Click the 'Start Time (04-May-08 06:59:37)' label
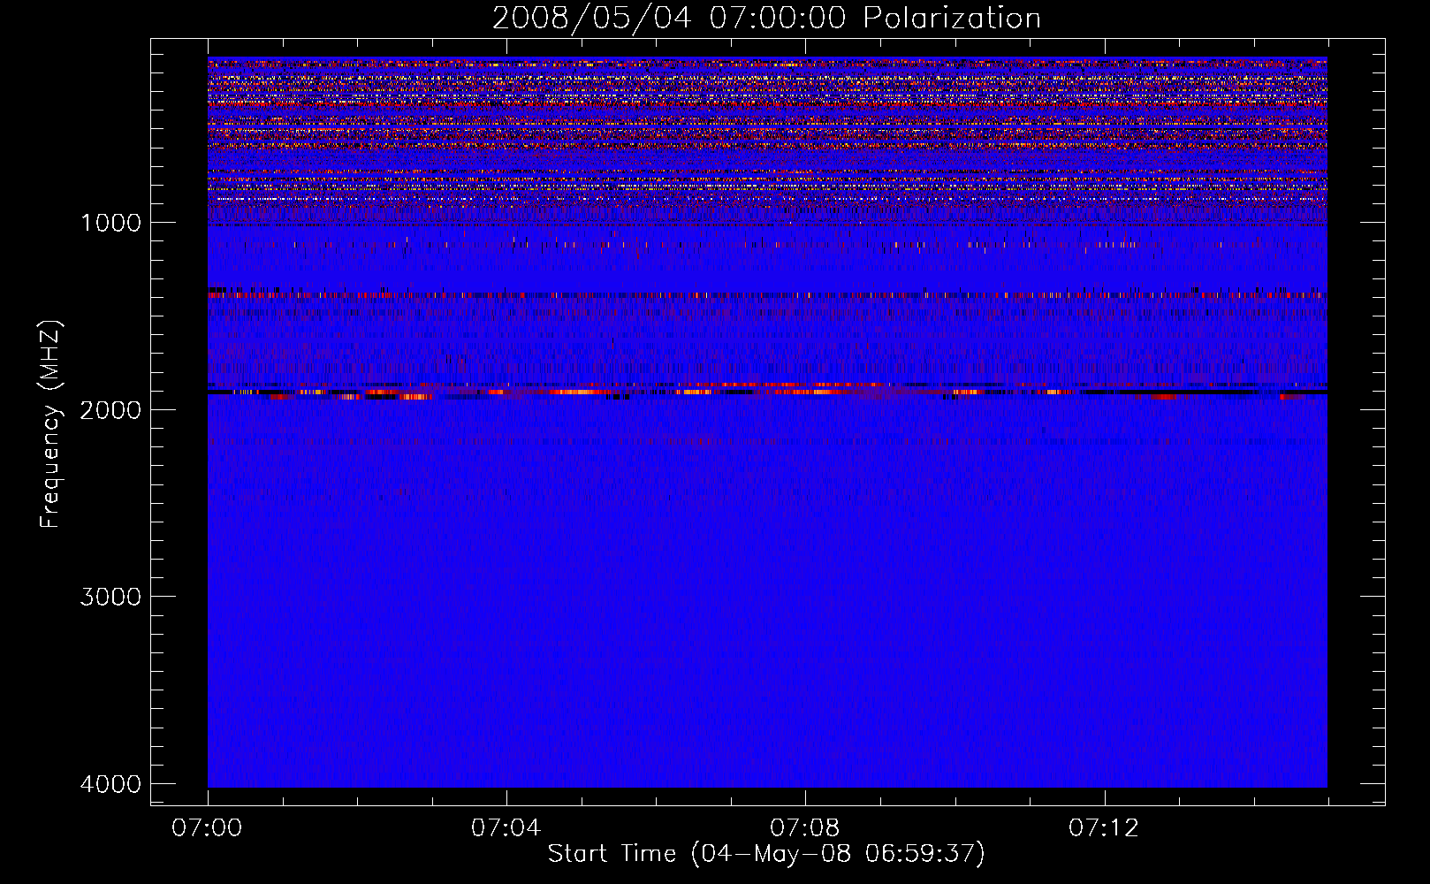1430x884 pixels. pyautogui.click(x=766, y=854)
